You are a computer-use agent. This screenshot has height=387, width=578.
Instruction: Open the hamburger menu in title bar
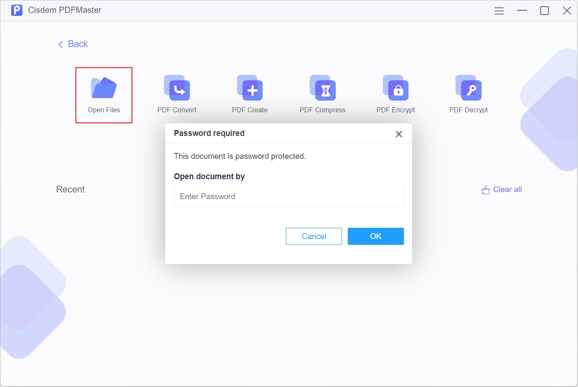click(499, 11)
